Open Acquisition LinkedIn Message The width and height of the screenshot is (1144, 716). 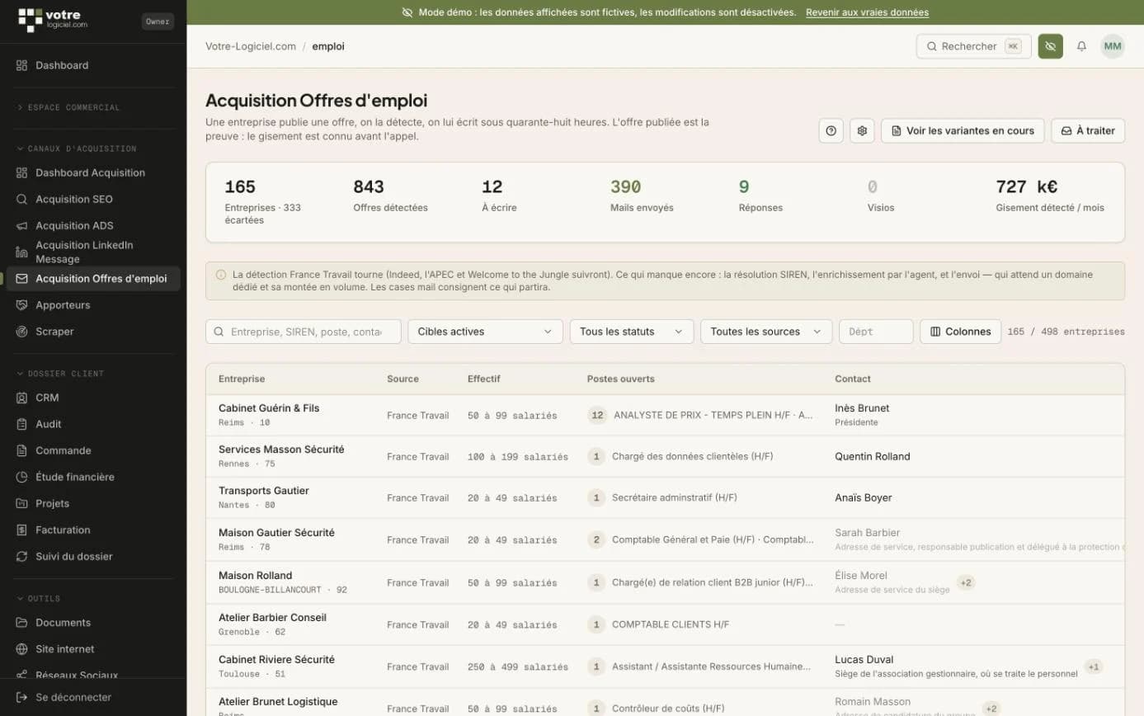pyautogui.click(x=93, y=252)
